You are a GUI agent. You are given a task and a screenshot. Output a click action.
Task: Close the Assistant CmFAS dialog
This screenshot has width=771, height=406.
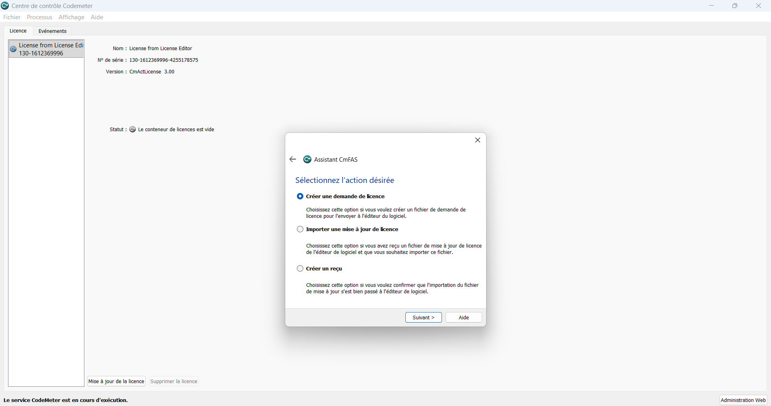click(478, 140)
